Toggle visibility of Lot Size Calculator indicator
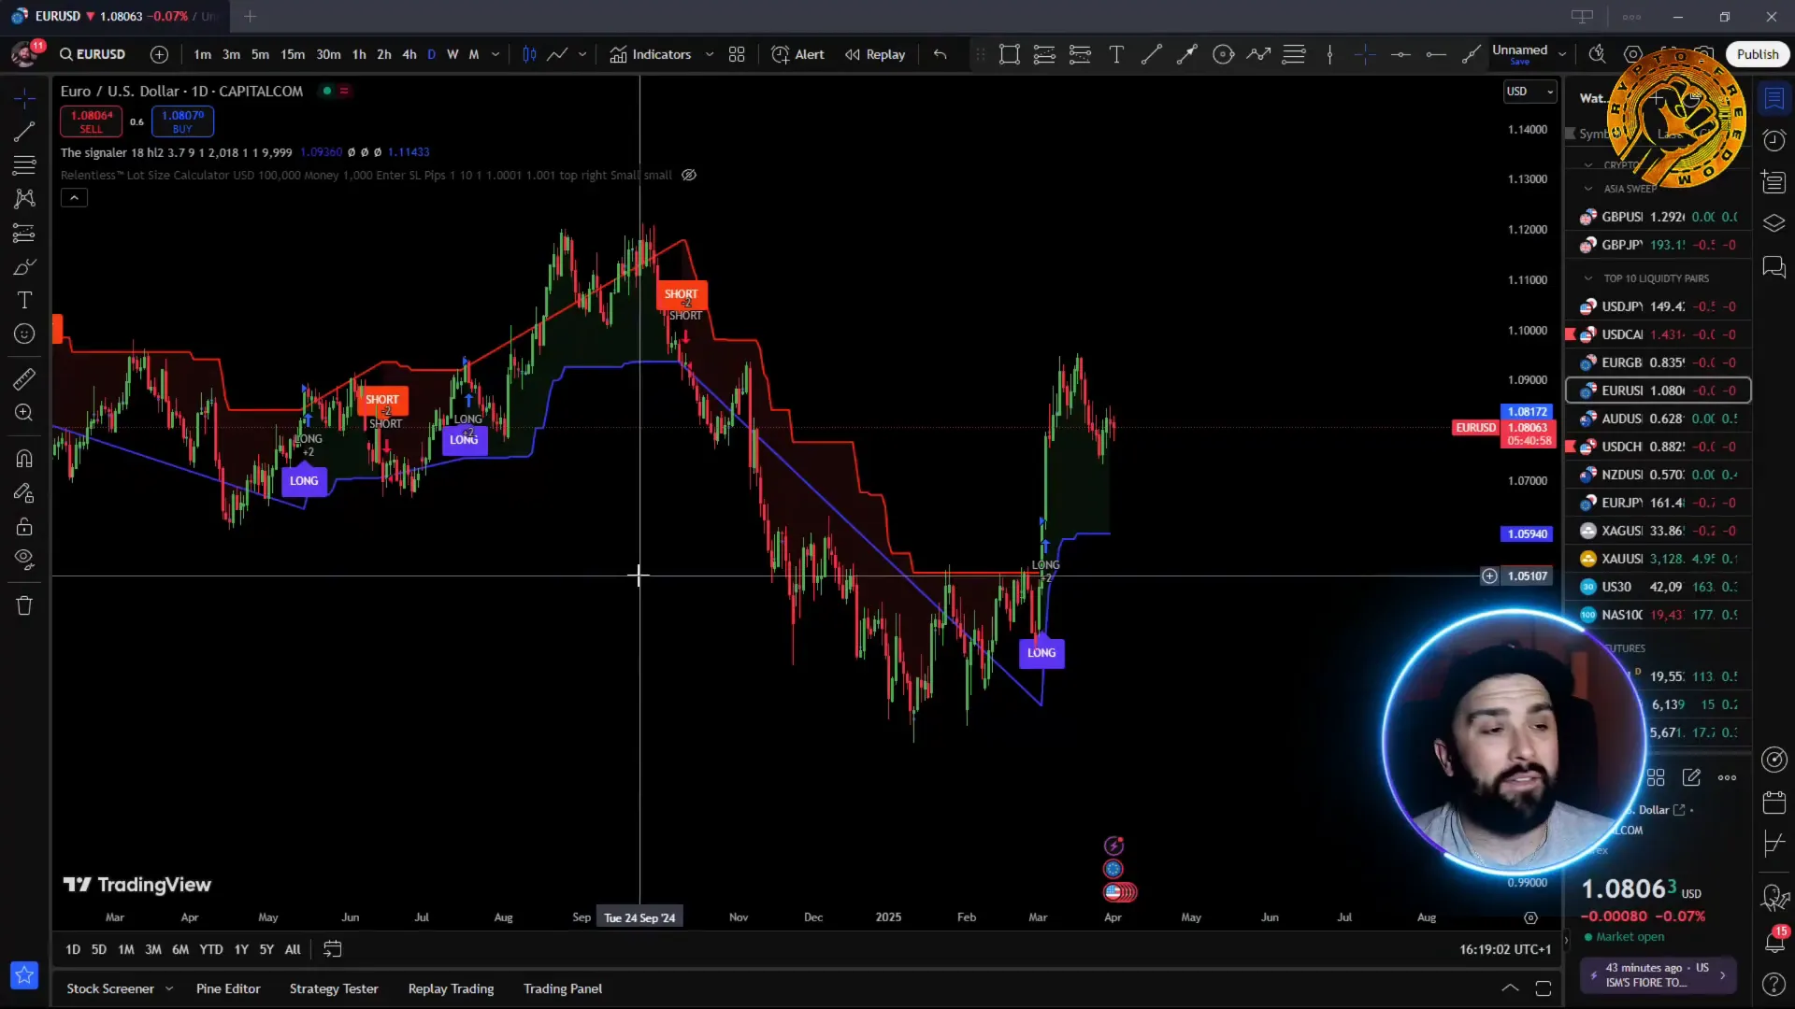This screenshot has height=1009, width=1795. coord(689,175)
